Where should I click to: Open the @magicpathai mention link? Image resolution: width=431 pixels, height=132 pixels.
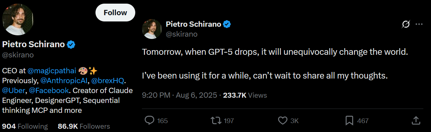52,71
